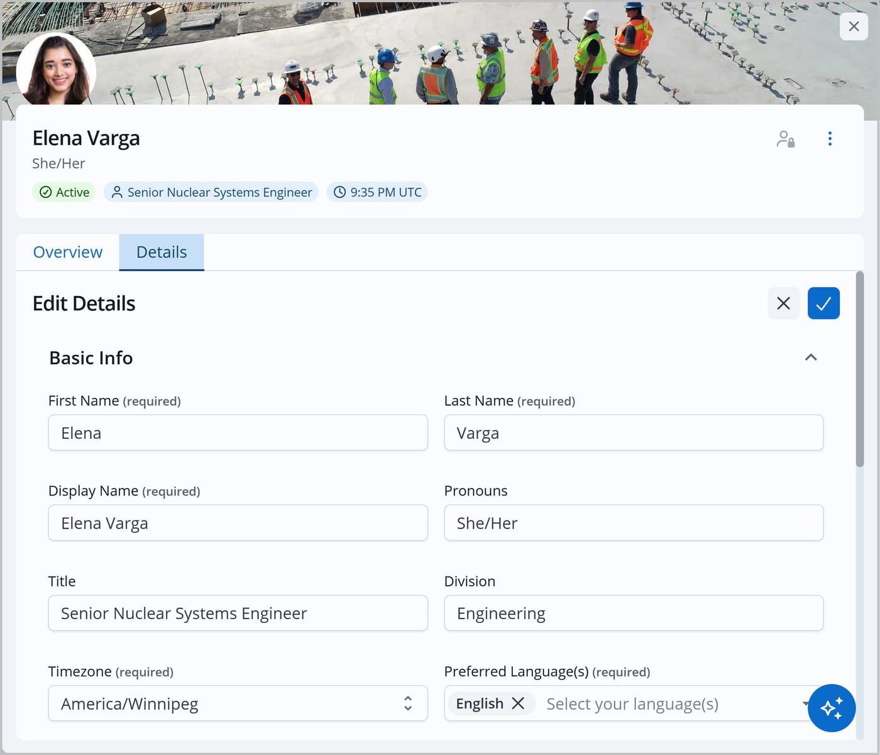Edit the Title input field
This screenshot has width=880, height=755.
(238, 614)
